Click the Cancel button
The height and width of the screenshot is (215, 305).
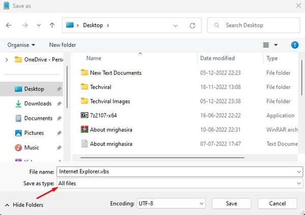277,203
